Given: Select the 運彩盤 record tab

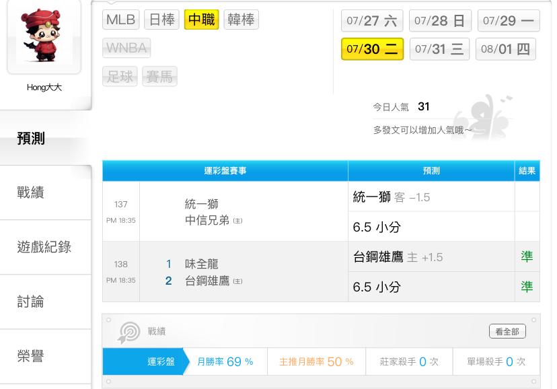Looking at the screenshot, I should (146, 361).
